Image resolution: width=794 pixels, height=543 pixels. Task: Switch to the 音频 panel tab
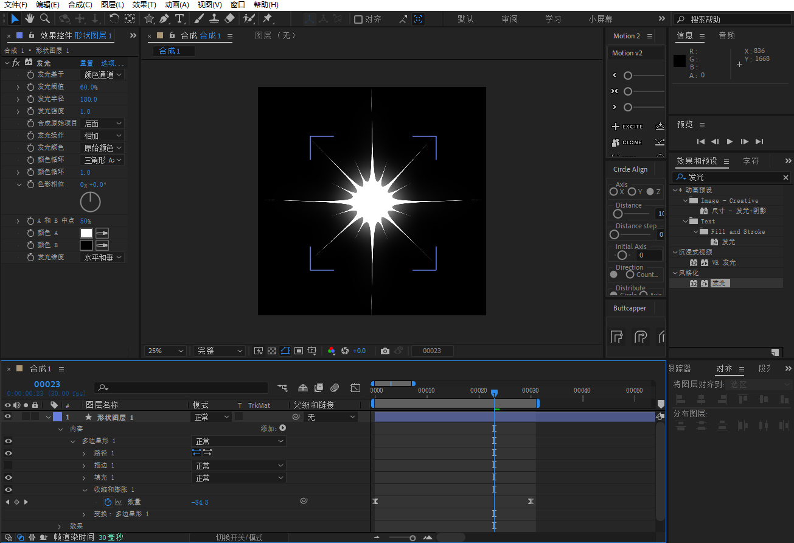point(726,36)
